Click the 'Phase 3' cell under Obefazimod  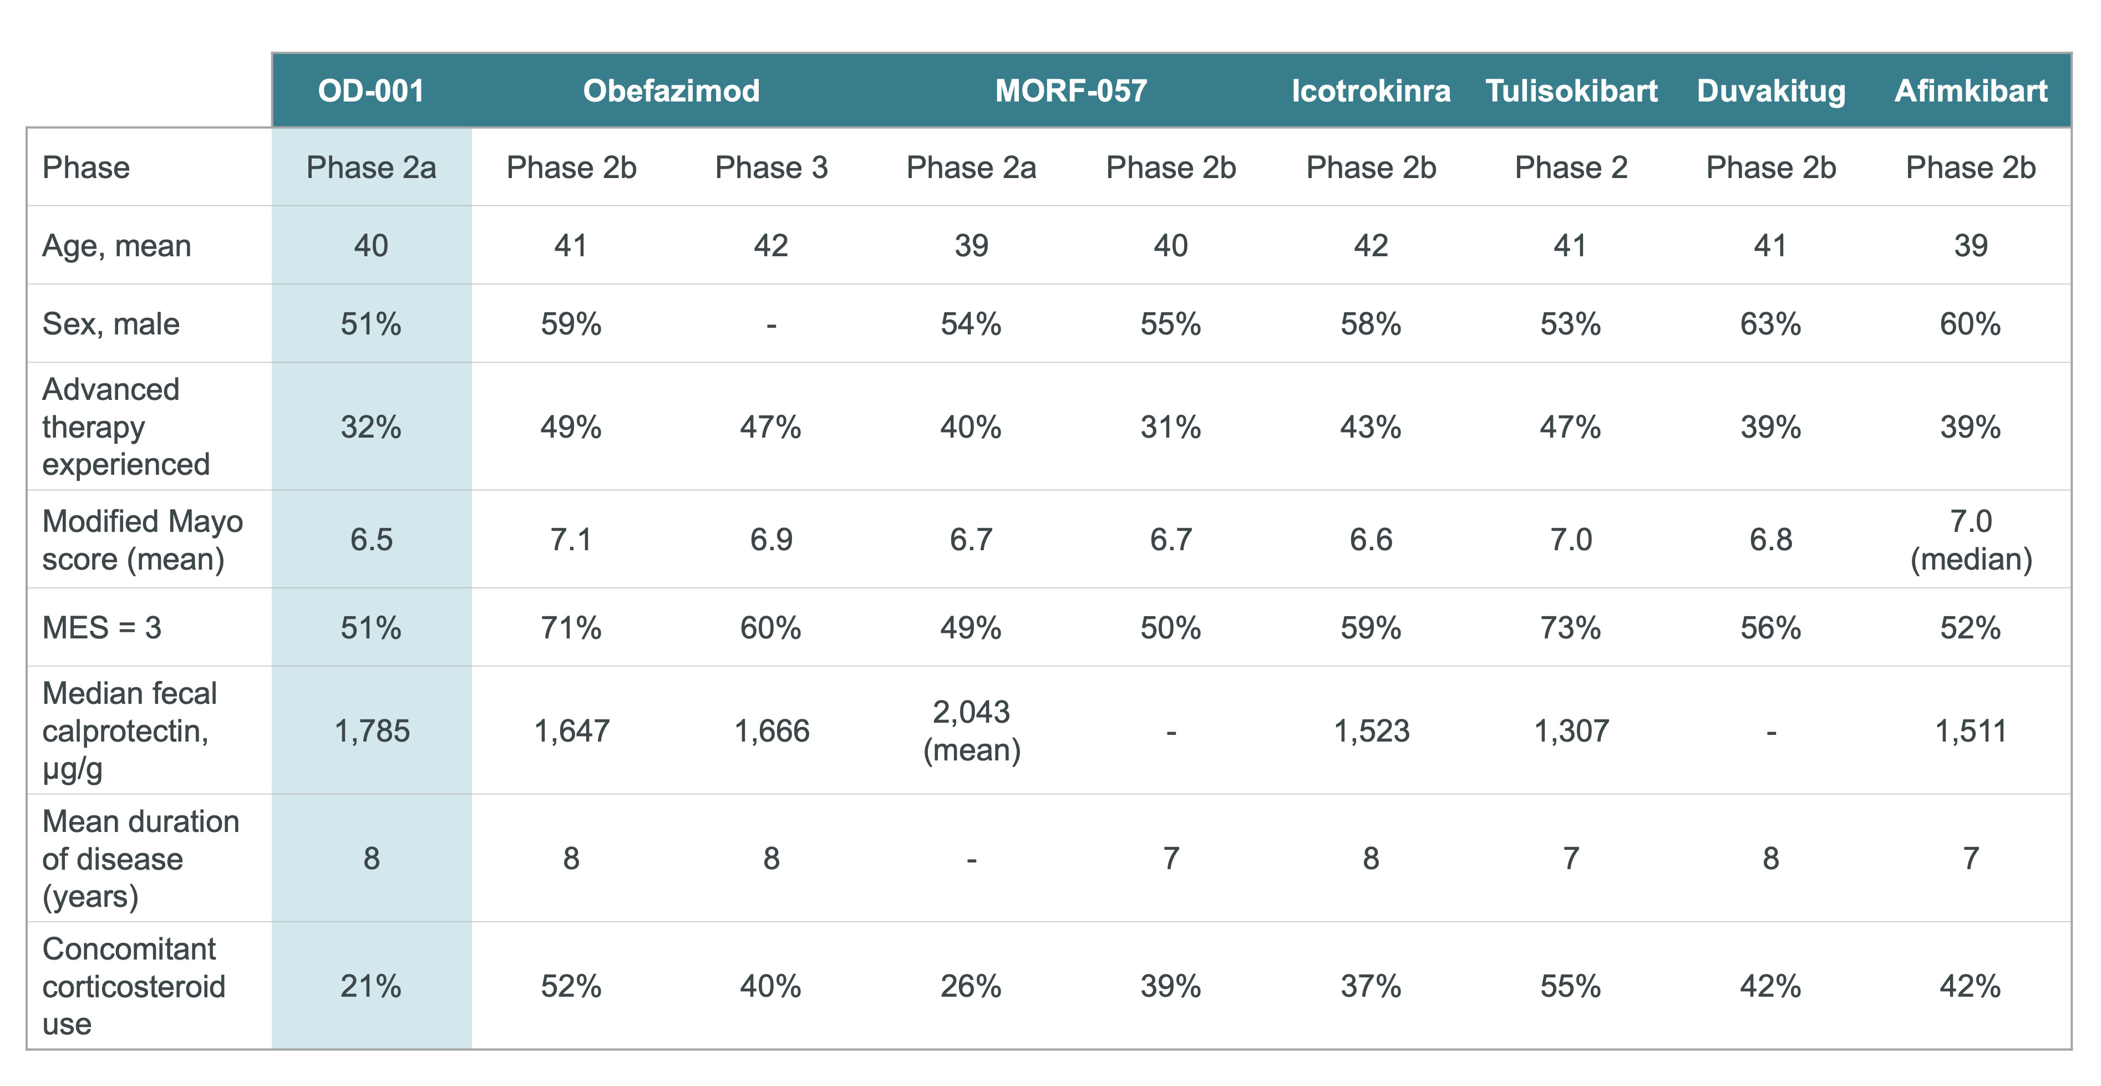click(771, 167)
